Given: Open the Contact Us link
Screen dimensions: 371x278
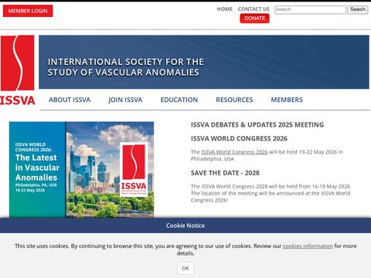Looking at the screenshot, I should pos(254,9).
